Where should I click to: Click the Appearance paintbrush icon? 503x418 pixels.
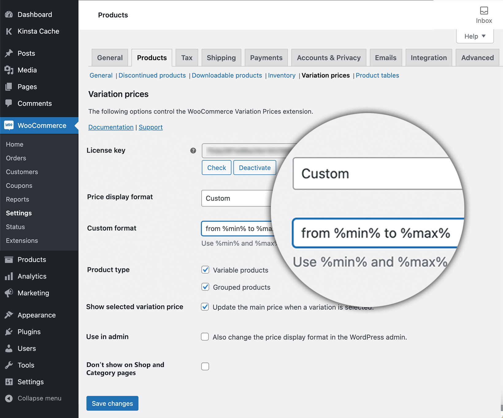(x=9, y=315)
